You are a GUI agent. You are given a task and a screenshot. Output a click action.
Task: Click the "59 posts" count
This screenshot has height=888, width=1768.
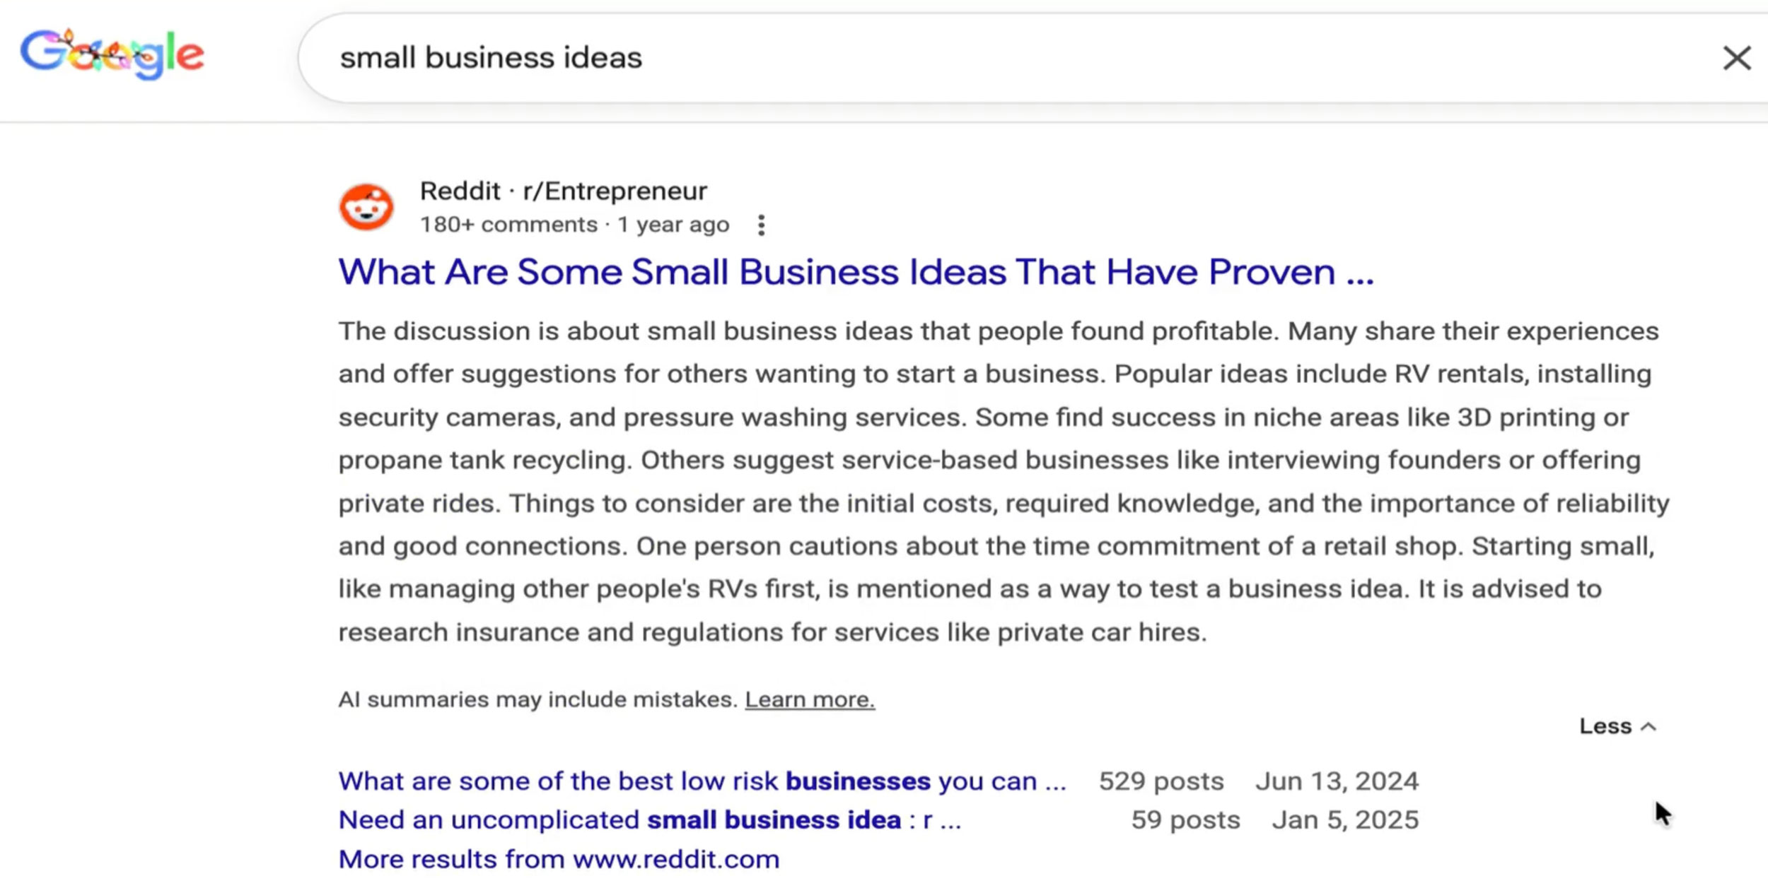tap(1185, 819)
